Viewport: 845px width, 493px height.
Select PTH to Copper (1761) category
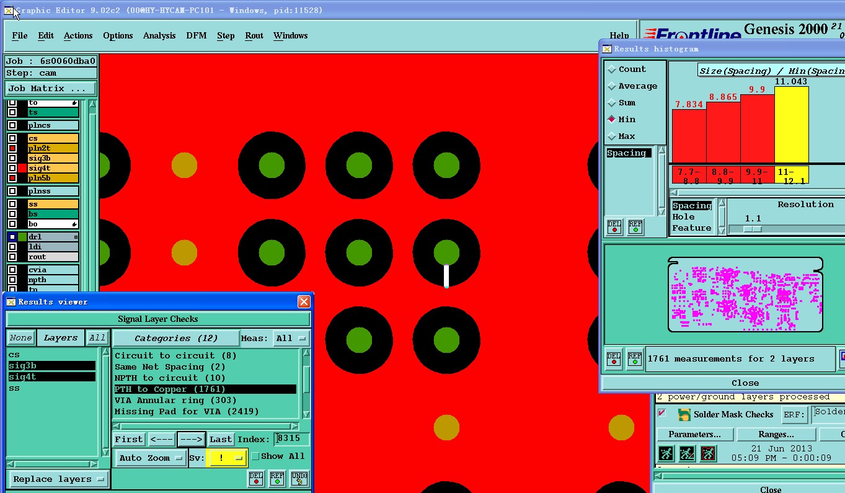point(205,389)
